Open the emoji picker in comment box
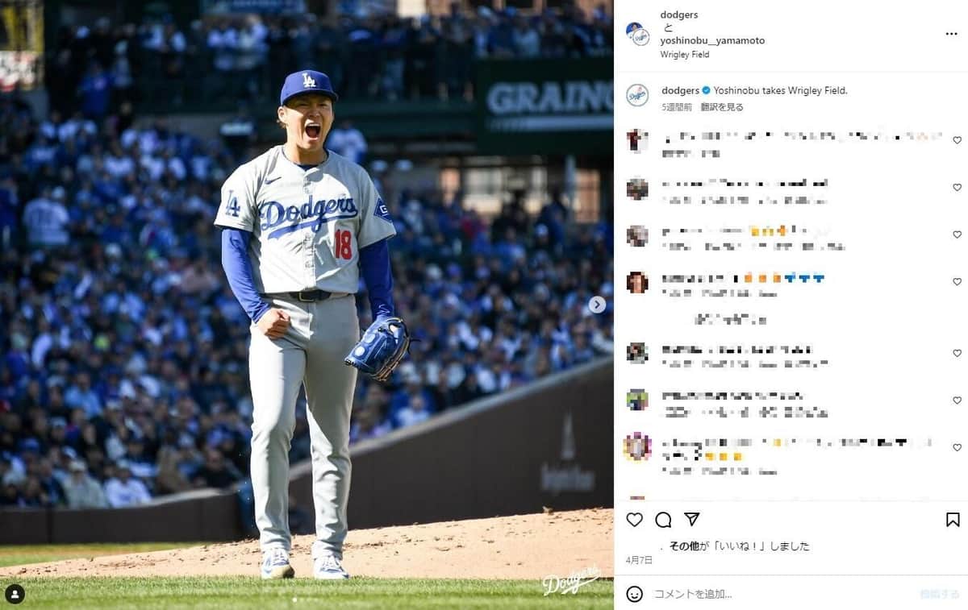Screen dimensions: 968x610 pyautogui.click(x=635, y=594)
